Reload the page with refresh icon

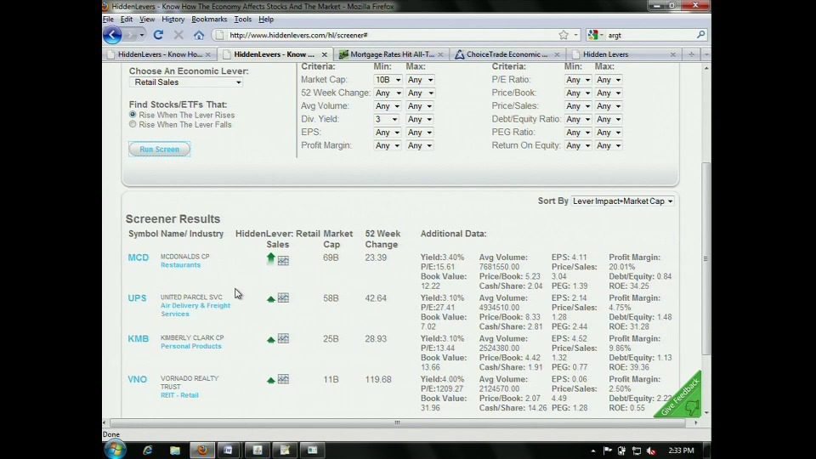(158, 35)
